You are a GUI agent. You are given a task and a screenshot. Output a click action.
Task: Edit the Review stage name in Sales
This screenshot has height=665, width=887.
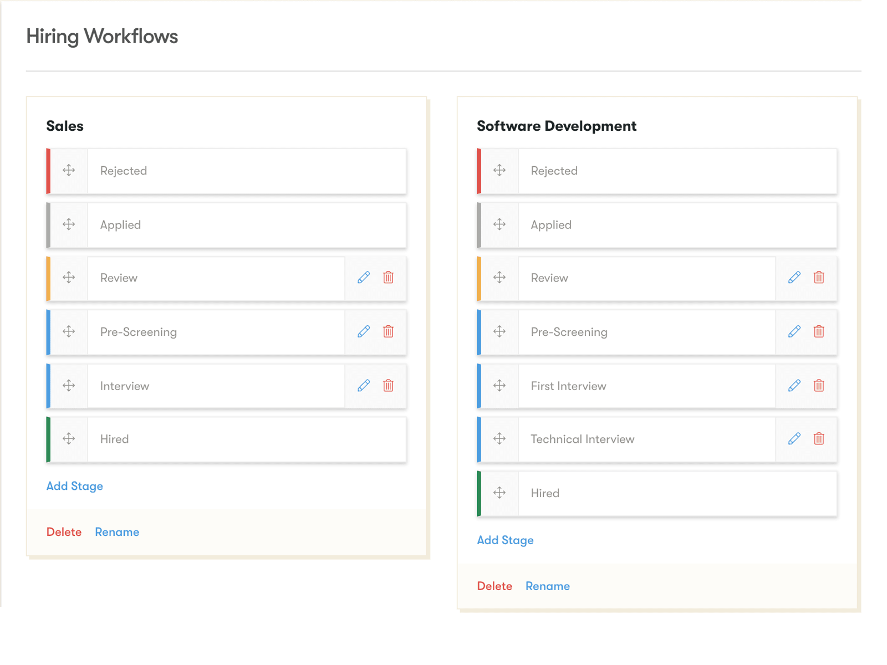pos(363,278)
